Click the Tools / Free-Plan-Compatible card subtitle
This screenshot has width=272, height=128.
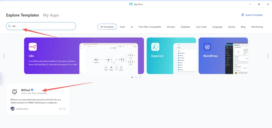[x=34, y=93]
